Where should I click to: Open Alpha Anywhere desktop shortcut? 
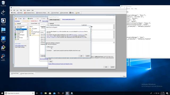[x=3, y=22]
